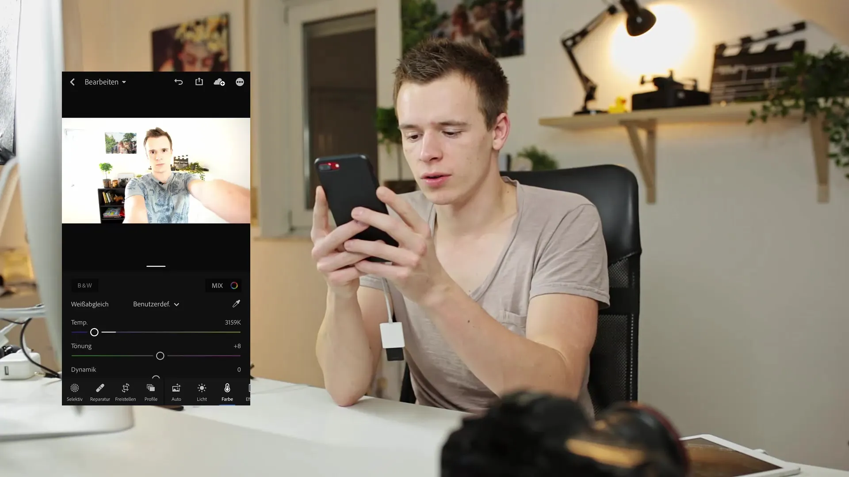The width and height of the screenshot is (849, 477).
Task: Switch to the Profile panel
Action: (150, 391)
